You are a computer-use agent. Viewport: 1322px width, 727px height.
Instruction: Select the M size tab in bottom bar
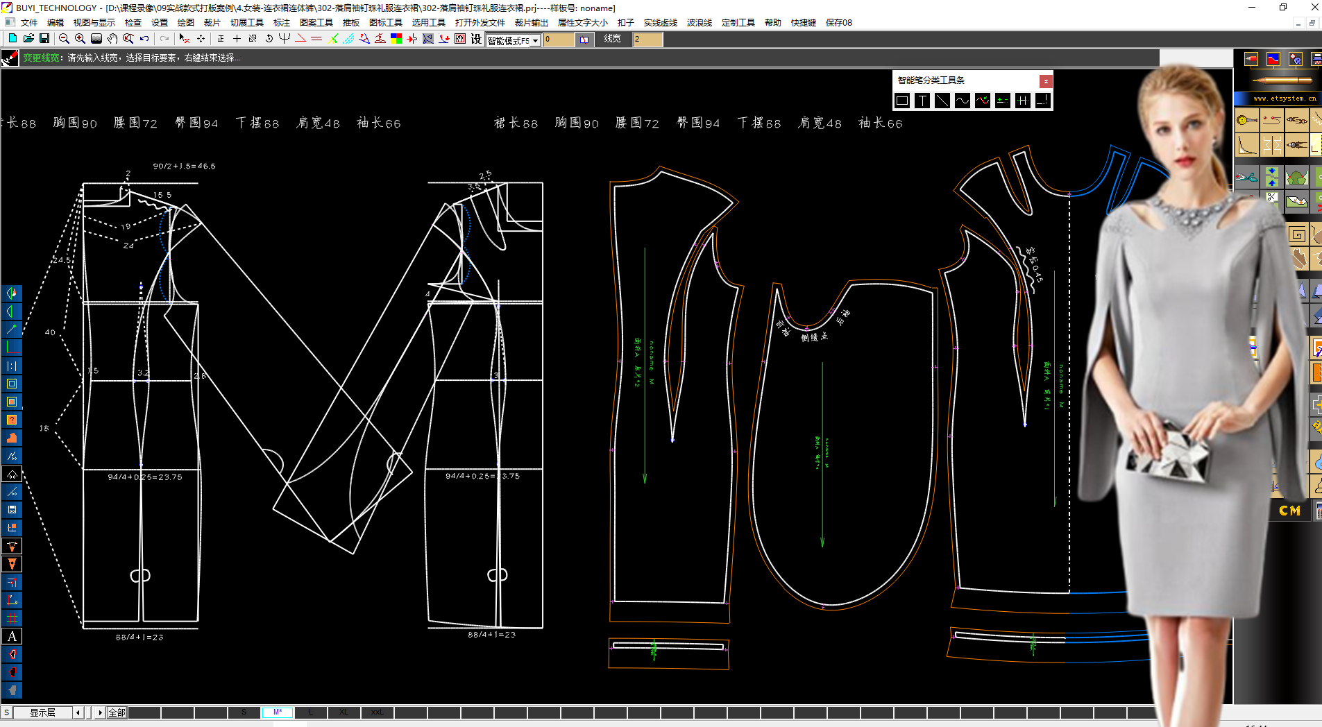tap(277, 712)
